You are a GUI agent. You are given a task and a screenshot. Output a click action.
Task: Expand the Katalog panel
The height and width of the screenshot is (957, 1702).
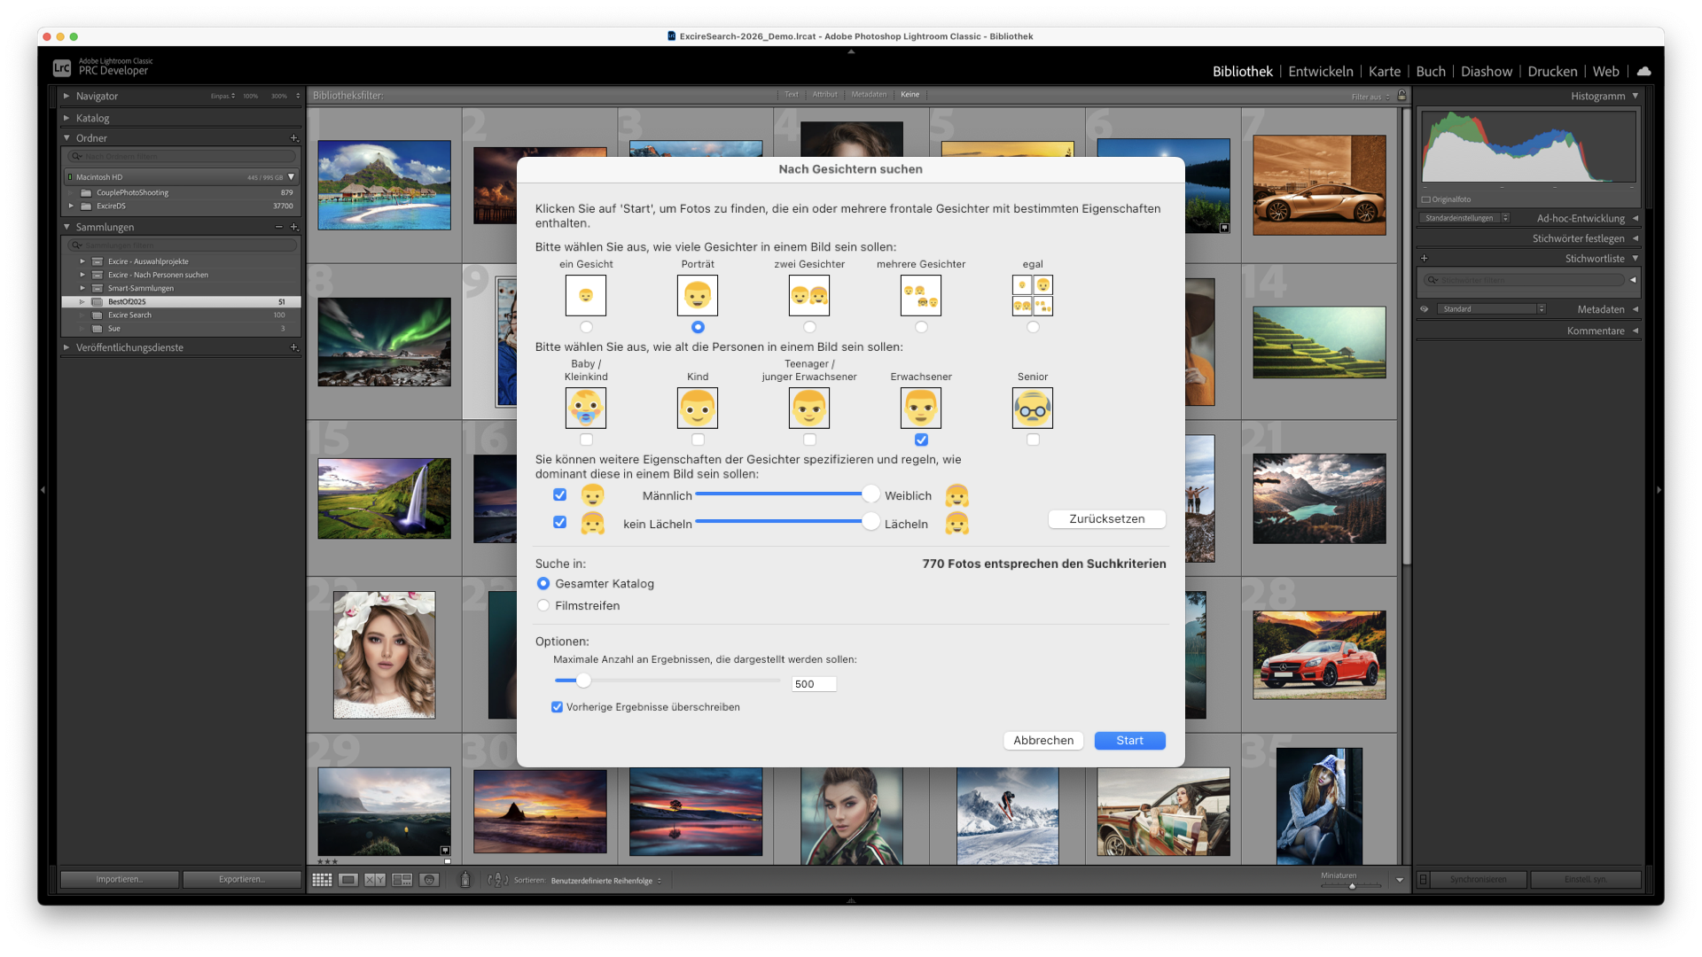click(x=92, y=118)
